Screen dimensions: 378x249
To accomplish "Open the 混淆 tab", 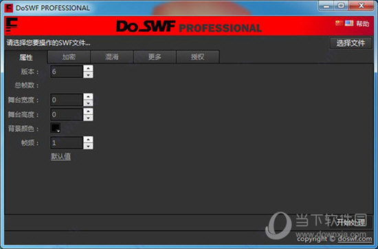I will pos(112,57).
